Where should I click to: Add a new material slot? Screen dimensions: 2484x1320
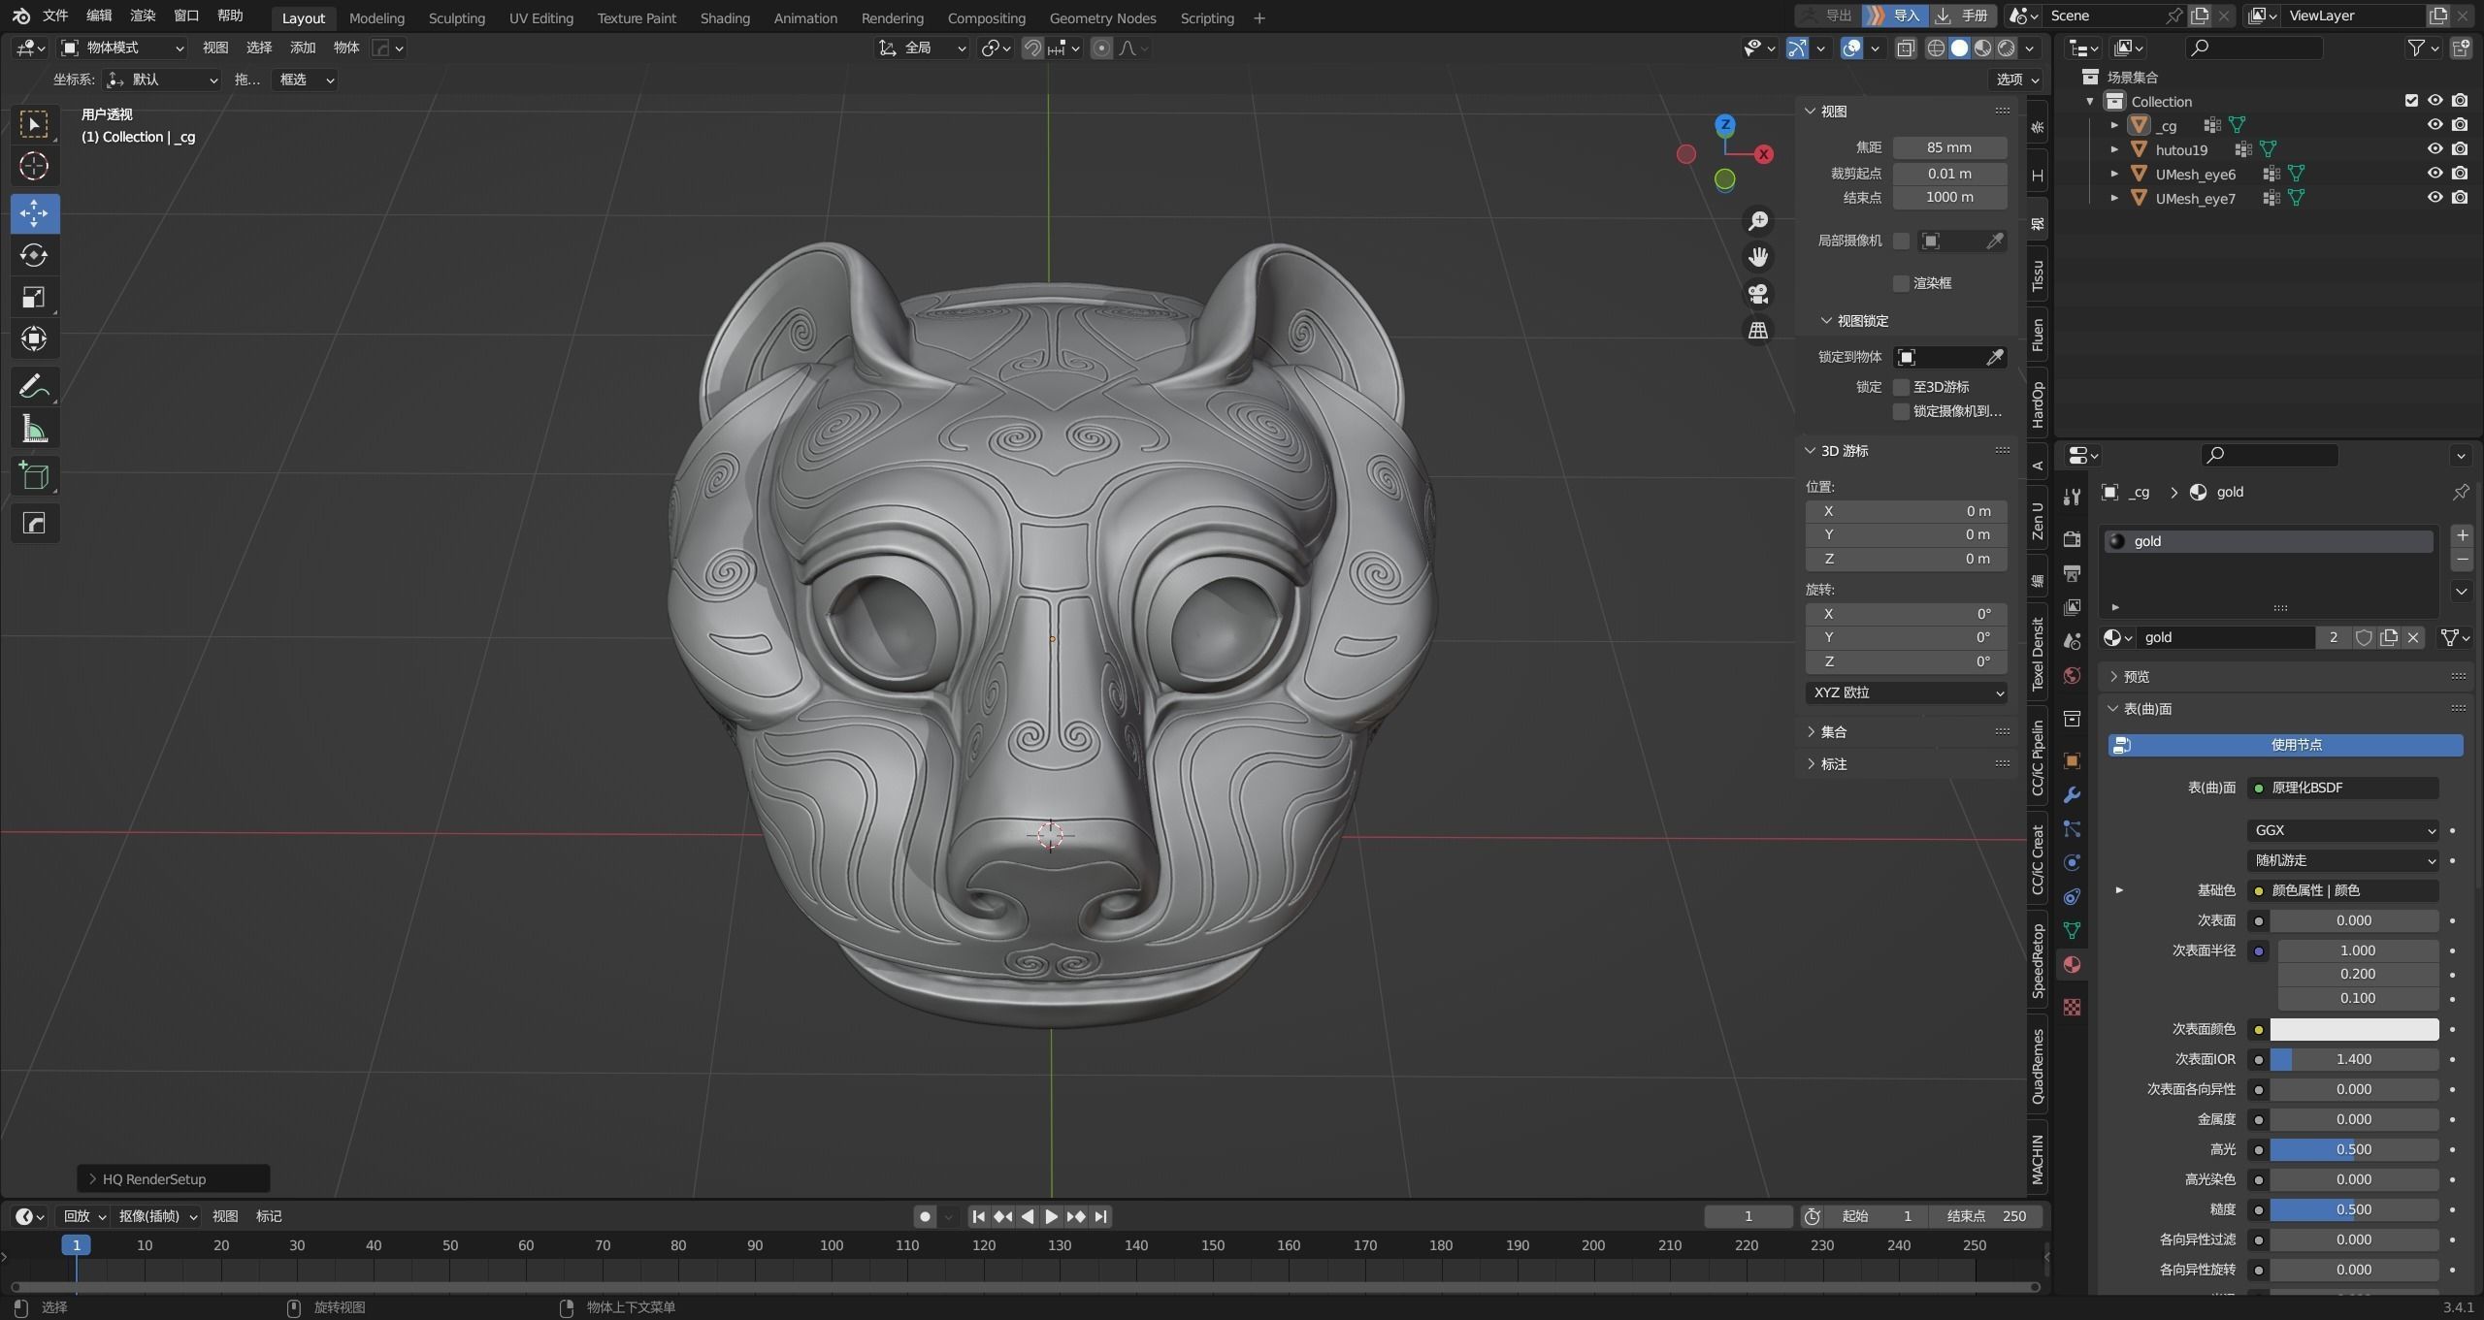(x=2462, y=535)
